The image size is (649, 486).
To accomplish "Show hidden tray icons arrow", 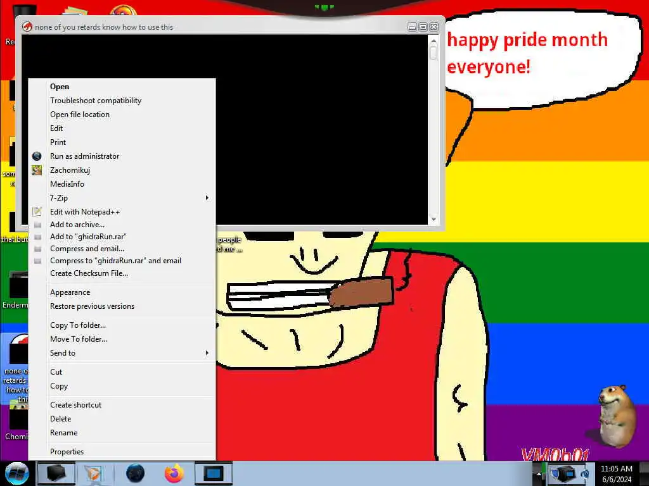I will point(539,474).
